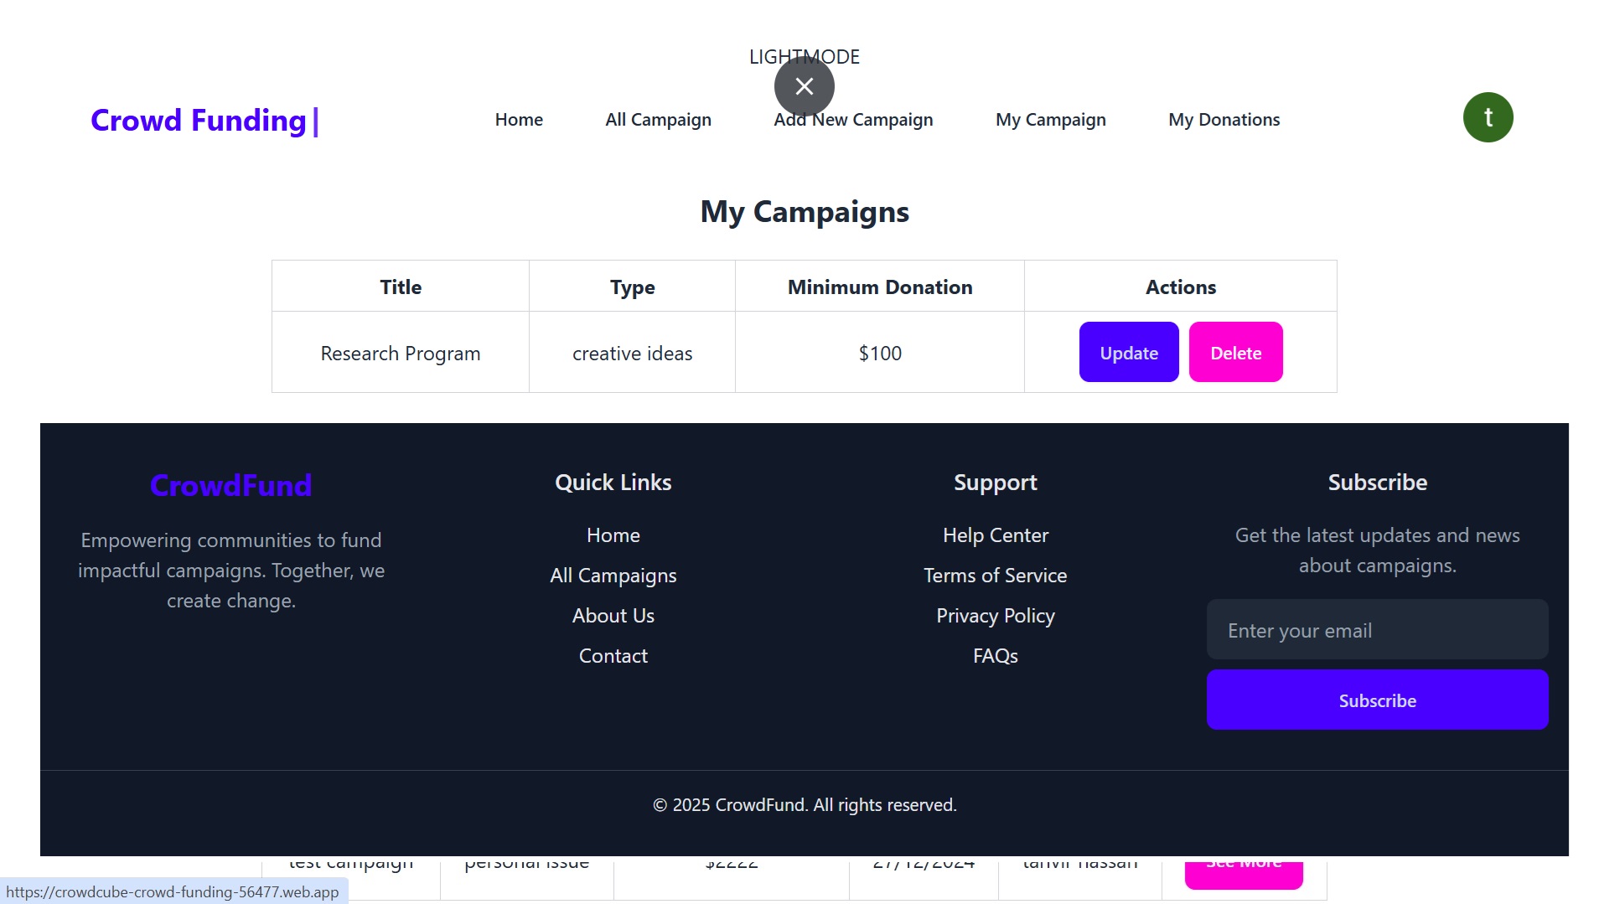The height and width of the screenshot is (904, 1604).
Task: Update the Research Program campaign
Action: 1128,353
